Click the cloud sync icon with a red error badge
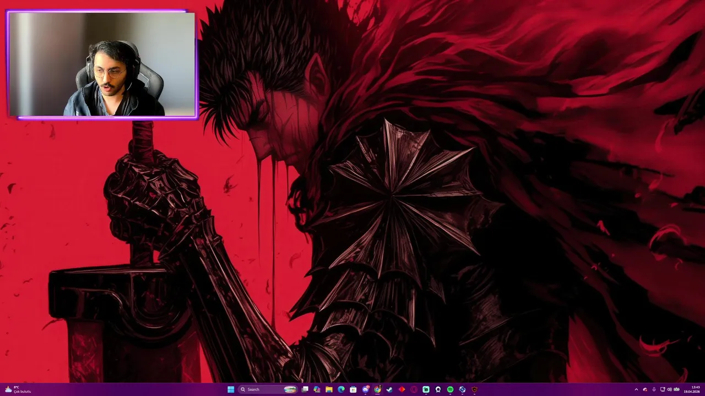 tap(645, 389)
